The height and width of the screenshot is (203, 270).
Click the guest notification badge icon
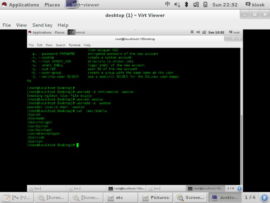pos(239,188)
